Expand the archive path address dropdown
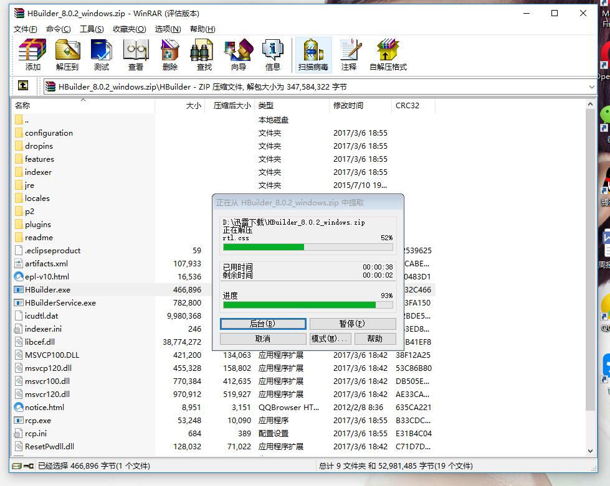 pos(591,86)
